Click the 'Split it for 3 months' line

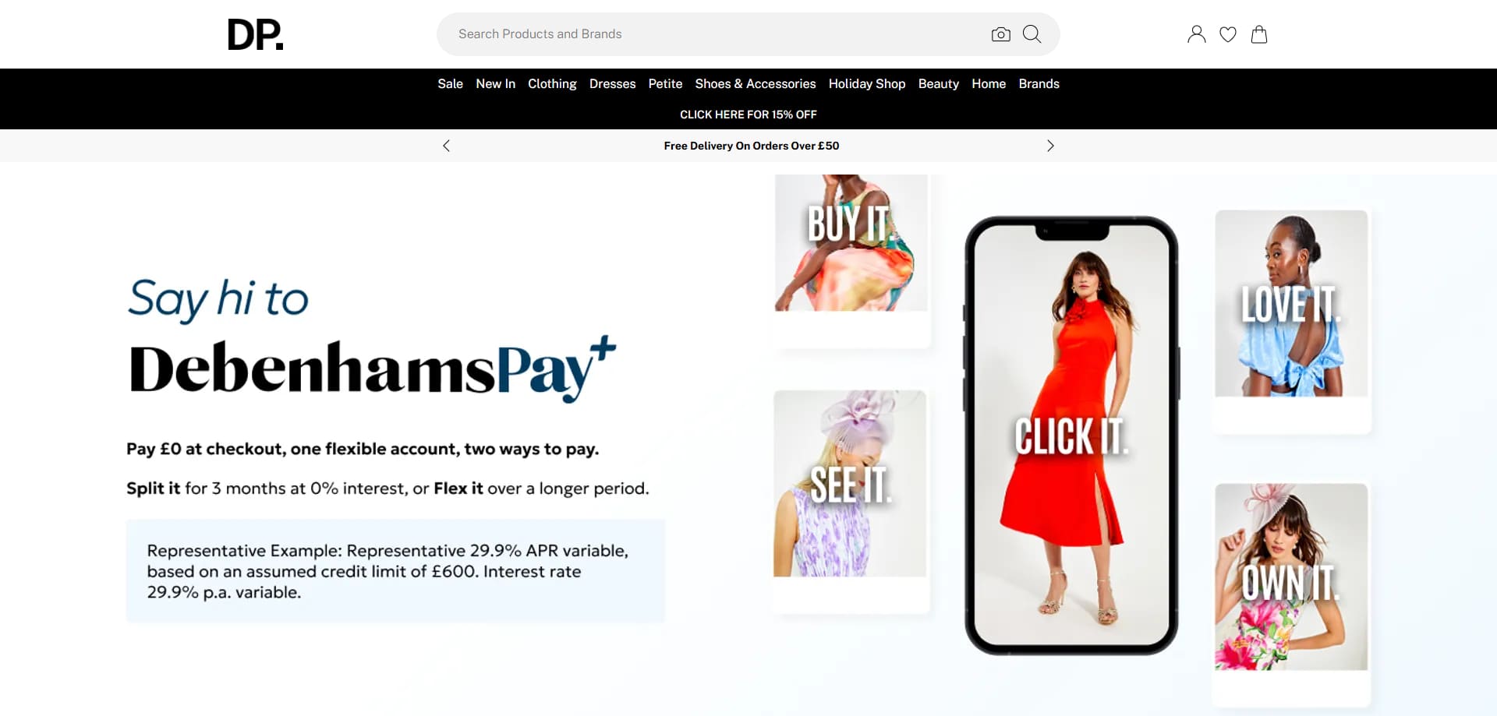tap(388, 489)
